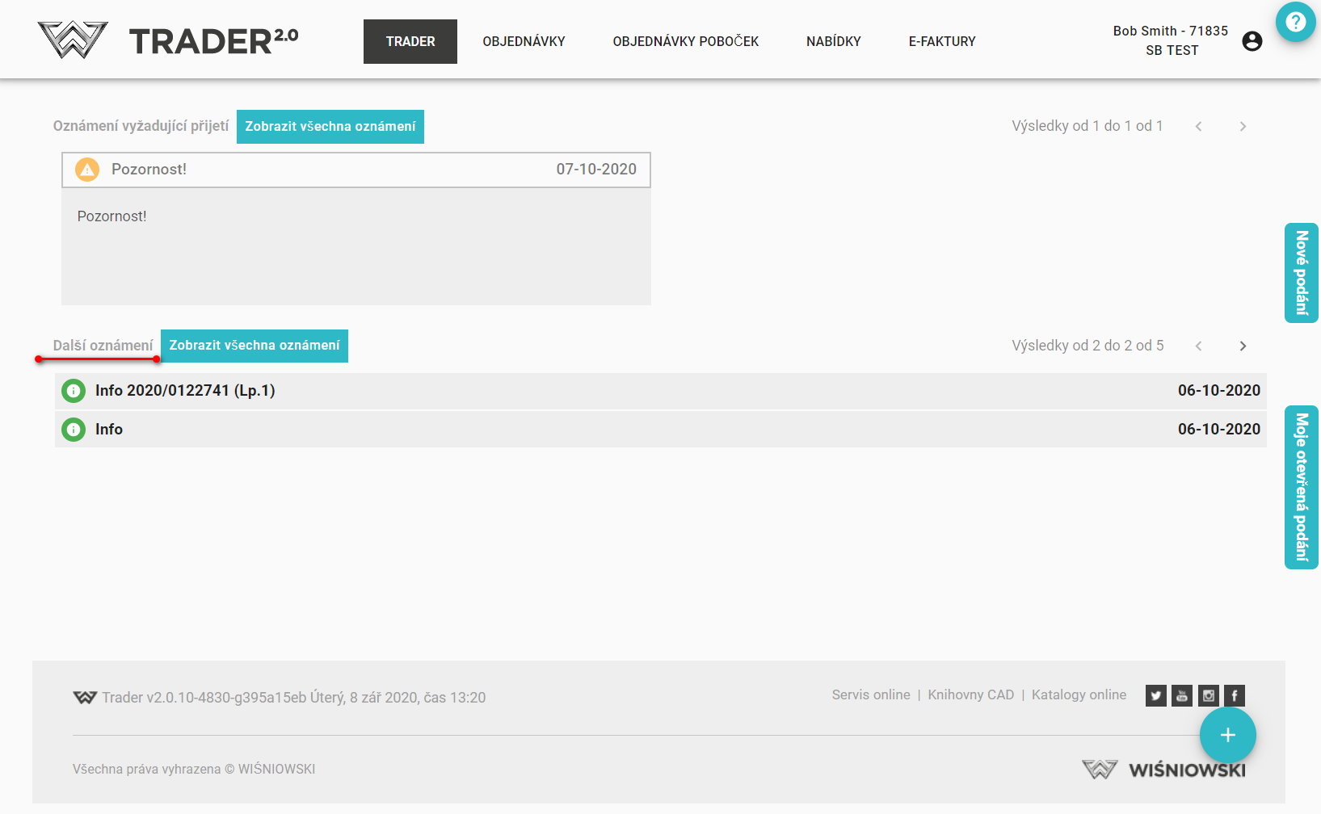Go to next page of Další oznámení
1321x814 pixels.
[x=1243, y=346]
